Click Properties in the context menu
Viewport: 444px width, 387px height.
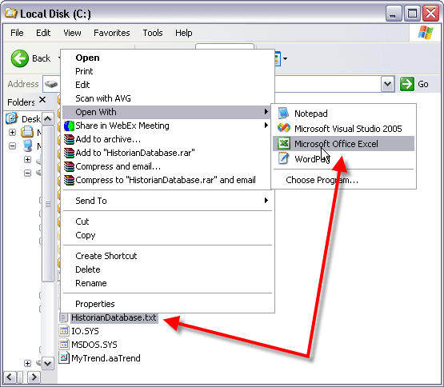[95, 304]
